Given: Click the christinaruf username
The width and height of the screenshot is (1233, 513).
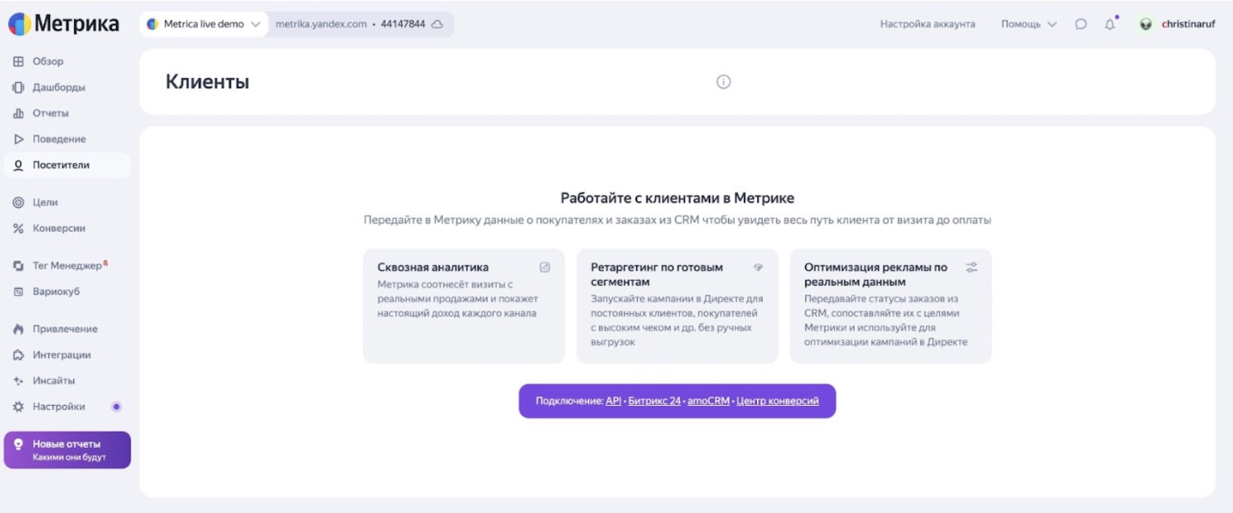Looking at the screenshot, I should [1189, 24].
